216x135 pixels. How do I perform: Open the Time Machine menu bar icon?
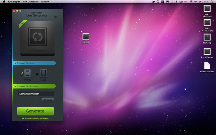172,2
